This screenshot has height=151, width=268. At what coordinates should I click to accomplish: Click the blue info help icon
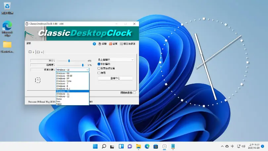coord(94,44)
